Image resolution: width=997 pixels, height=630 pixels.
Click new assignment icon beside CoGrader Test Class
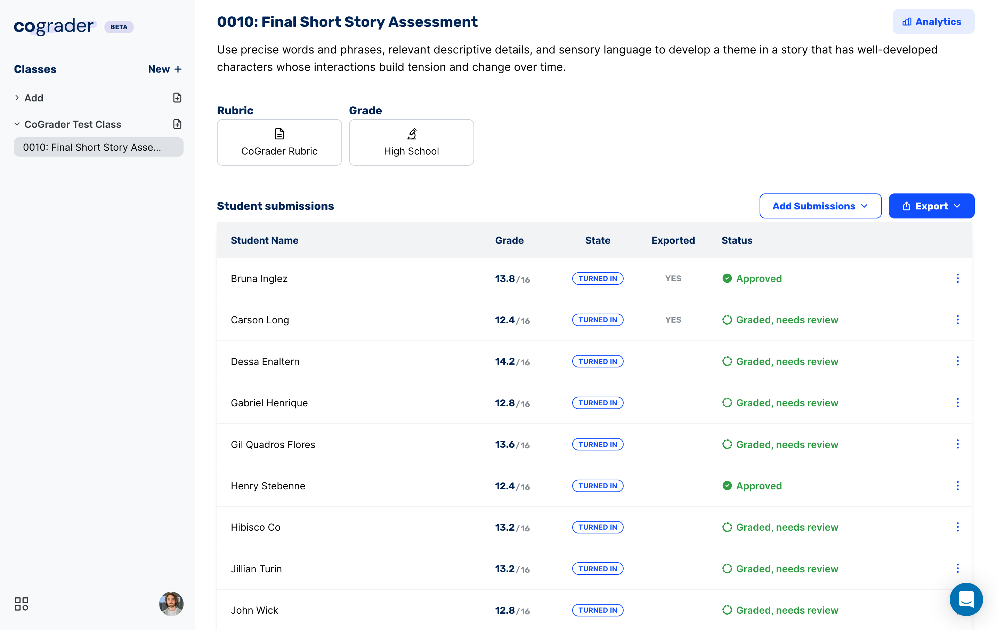(177, 124)
